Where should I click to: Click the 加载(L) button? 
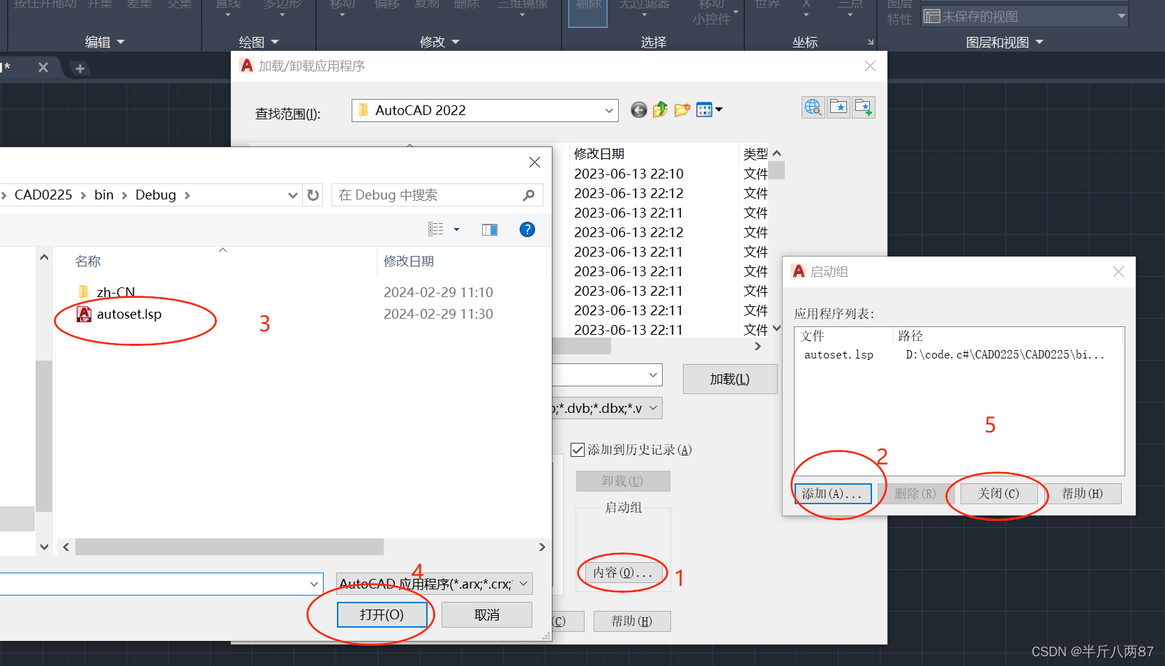[x=730, y=379]
